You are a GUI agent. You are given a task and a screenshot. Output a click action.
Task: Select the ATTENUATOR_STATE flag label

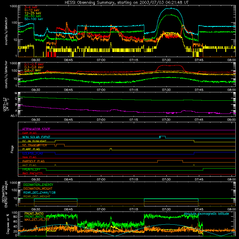point(36,129)
